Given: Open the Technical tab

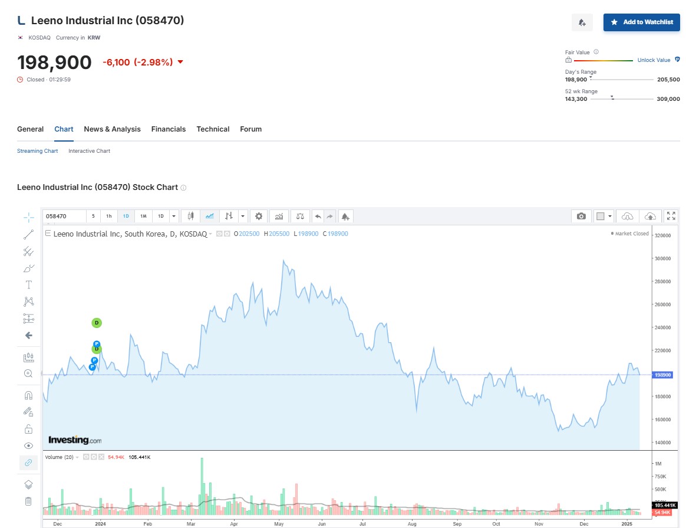Looking at the screenshot, I should pyautogui.click(x=213, y=129).
